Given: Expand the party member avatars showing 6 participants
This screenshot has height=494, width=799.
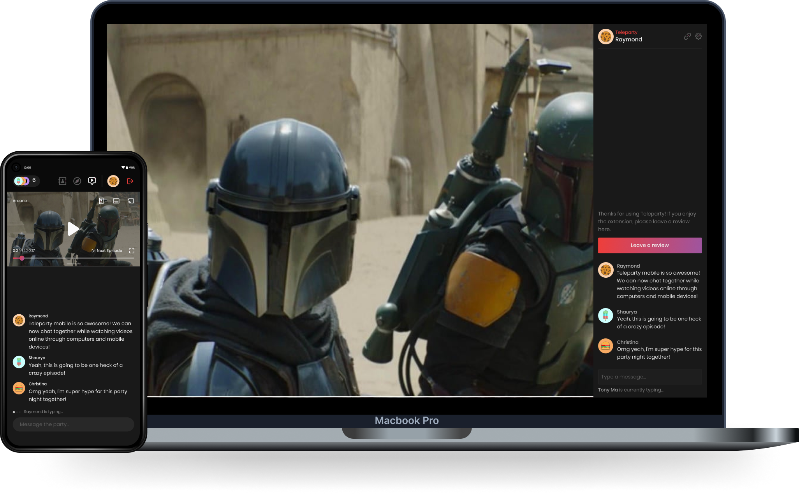Looking at the screenshot, I should [25, 181].
